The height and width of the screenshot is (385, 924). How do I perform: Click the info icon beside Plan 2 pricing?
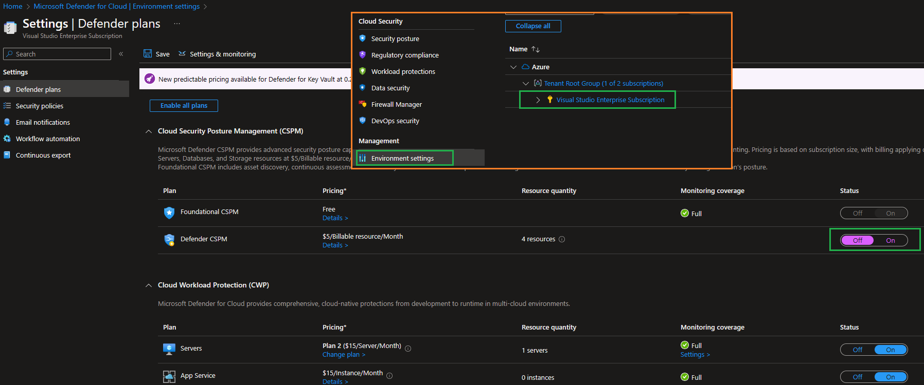click(408, 349)
